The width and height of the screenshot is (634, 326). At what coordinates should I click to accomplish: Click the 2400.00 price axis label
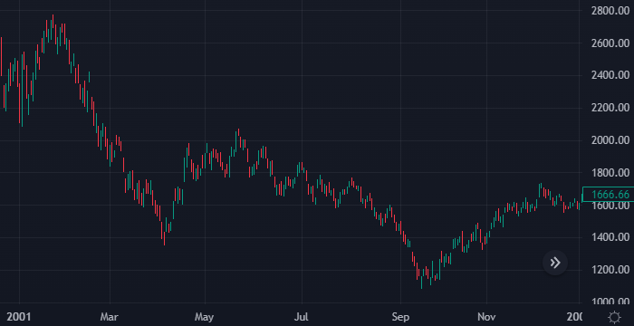pyautogui.click(x=610, y=75)
